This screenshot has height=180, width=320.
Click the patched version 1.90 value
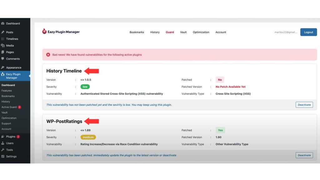point(218,137)
